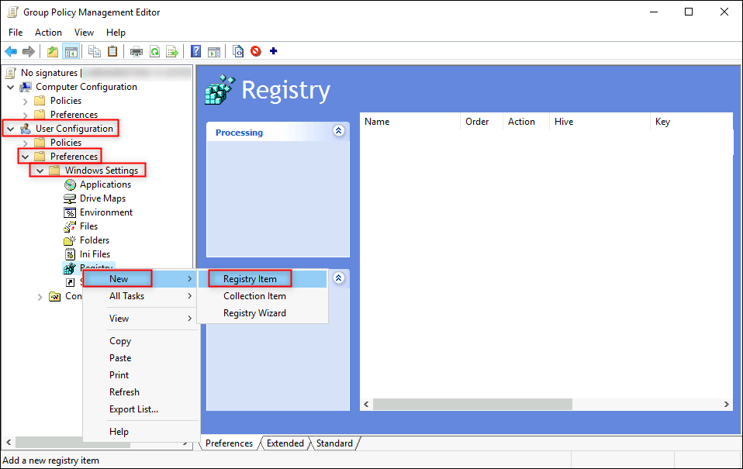Click the Computer Configuration node icon
Image resolution: width=743 pixels, height=469 pixels.
[26, 87]
